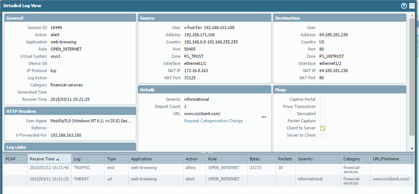Click the ellipsis beside the URL field
Image resolution: width=419 pixels, height=194 pixels.
tap(263, 117)
